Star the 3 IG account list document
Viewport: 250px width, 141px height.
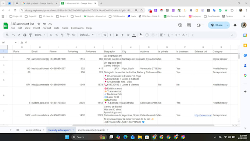[39, 24]
